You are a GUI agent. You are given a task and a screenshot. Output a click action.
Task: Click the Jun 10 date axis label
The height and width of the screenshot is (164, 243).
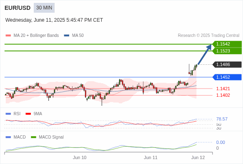79,157
